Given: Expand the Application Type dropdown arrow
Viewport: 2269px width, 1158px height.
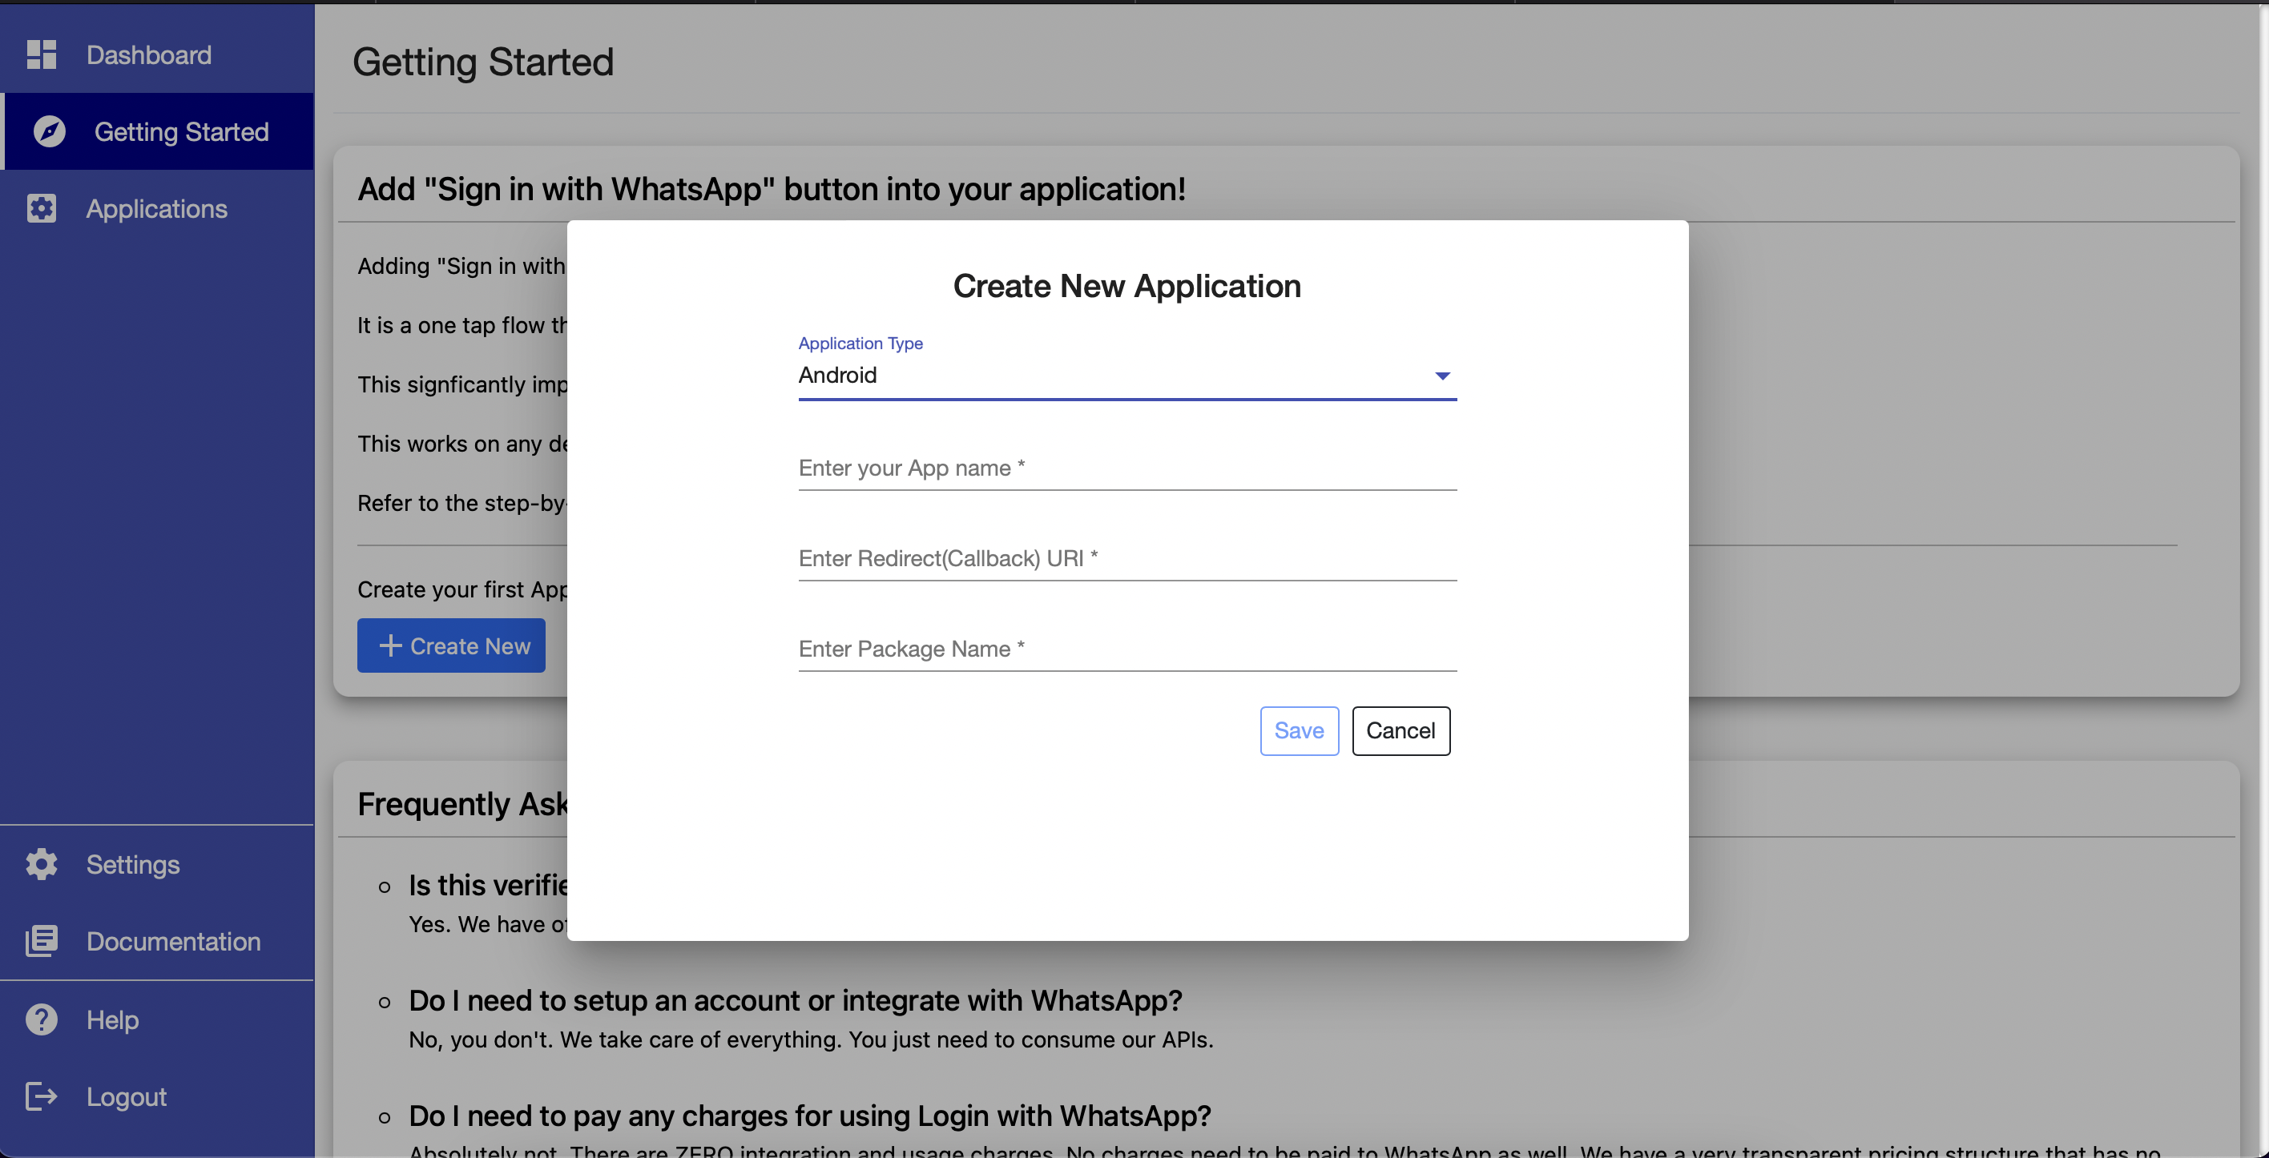Looking at the screenshot, I should click(x=1442, y=376).
